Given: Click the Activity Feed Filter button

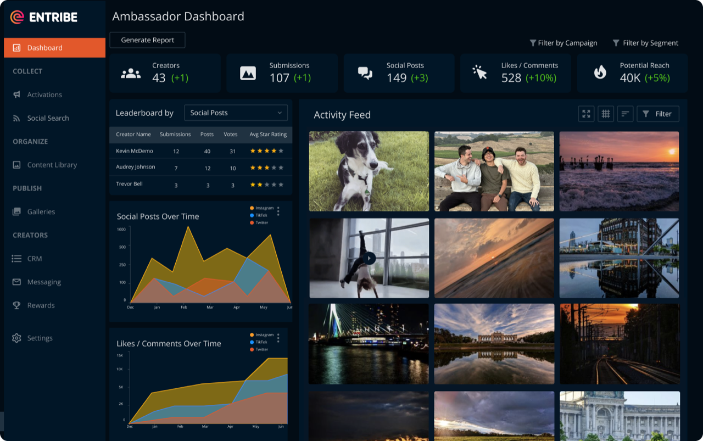Looking at the screenshot, I should coord(658,114).
